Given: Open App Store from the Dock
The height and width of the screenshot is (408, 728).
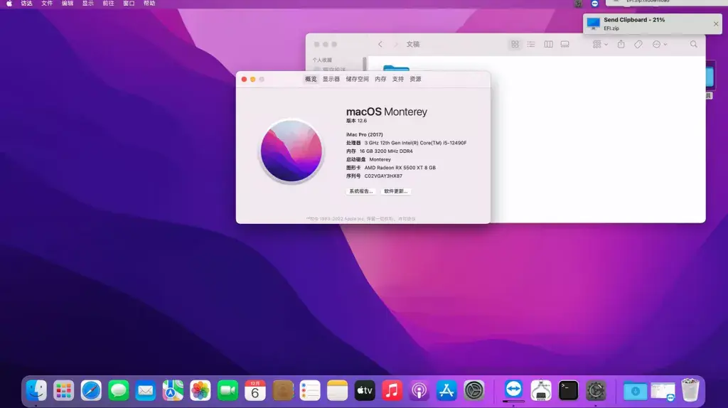Looking at the screenshot, I should [446, 390].
